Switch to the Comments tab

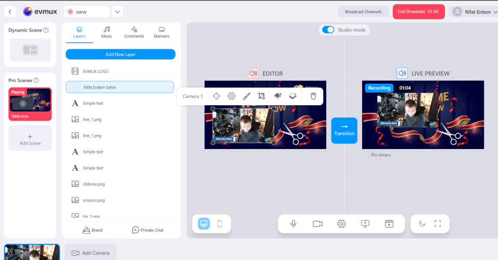(x=134, y=33)
